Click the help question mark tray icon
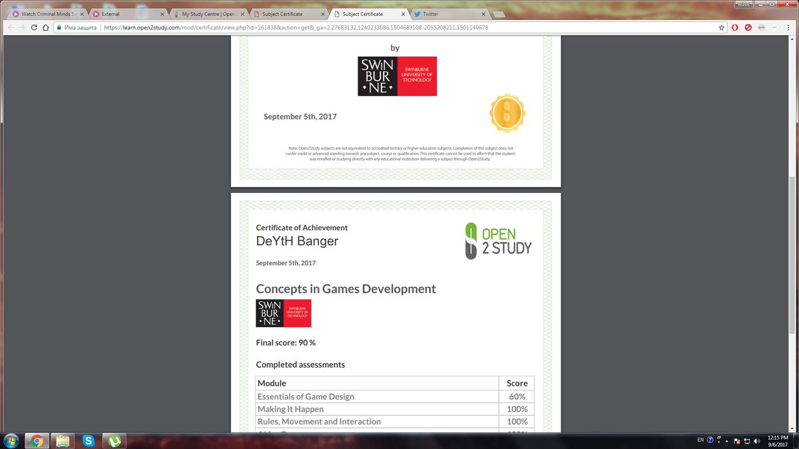This screenshot has height=449, width=799. point(710,440)
